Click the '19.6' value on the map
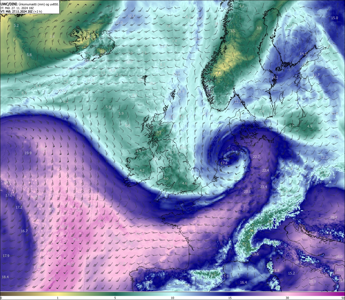 (255, 254)
